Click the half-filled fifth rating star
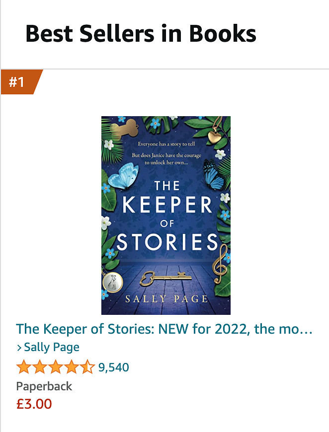329x432 pixels. point(87,367)
